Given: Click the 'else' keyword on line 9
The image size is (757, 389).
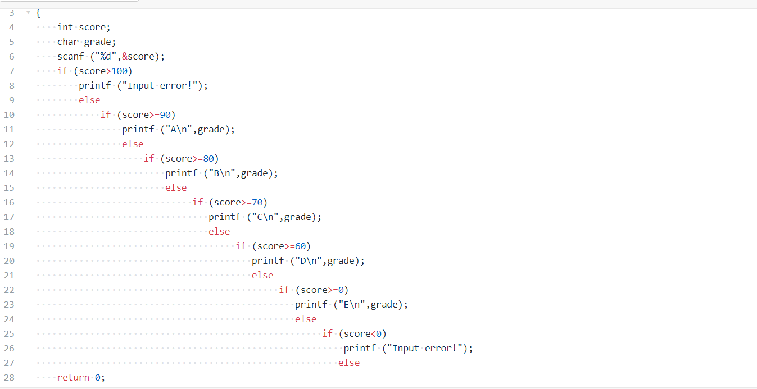Looking at the screenshot, I should click(89, 100).
